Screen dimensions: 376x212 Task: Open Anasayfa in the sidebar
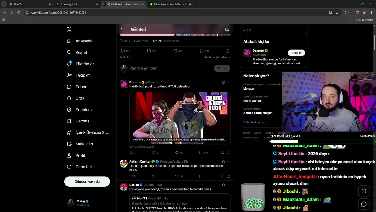click(80, 41)
